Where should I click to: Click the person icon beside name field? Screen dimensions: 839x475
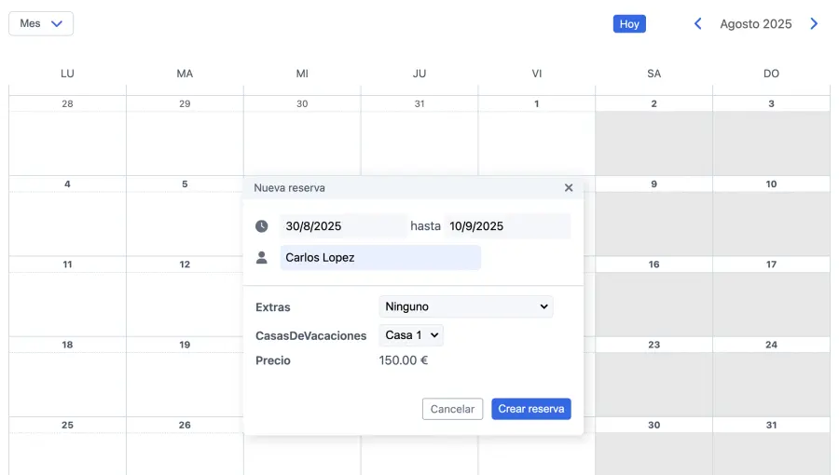pyautogui.click(x=262, y=257)
